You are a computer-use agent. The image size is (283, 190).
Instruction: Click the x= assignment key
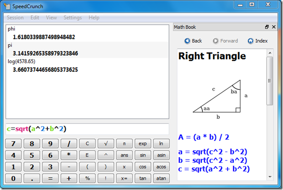click(124, 178)
